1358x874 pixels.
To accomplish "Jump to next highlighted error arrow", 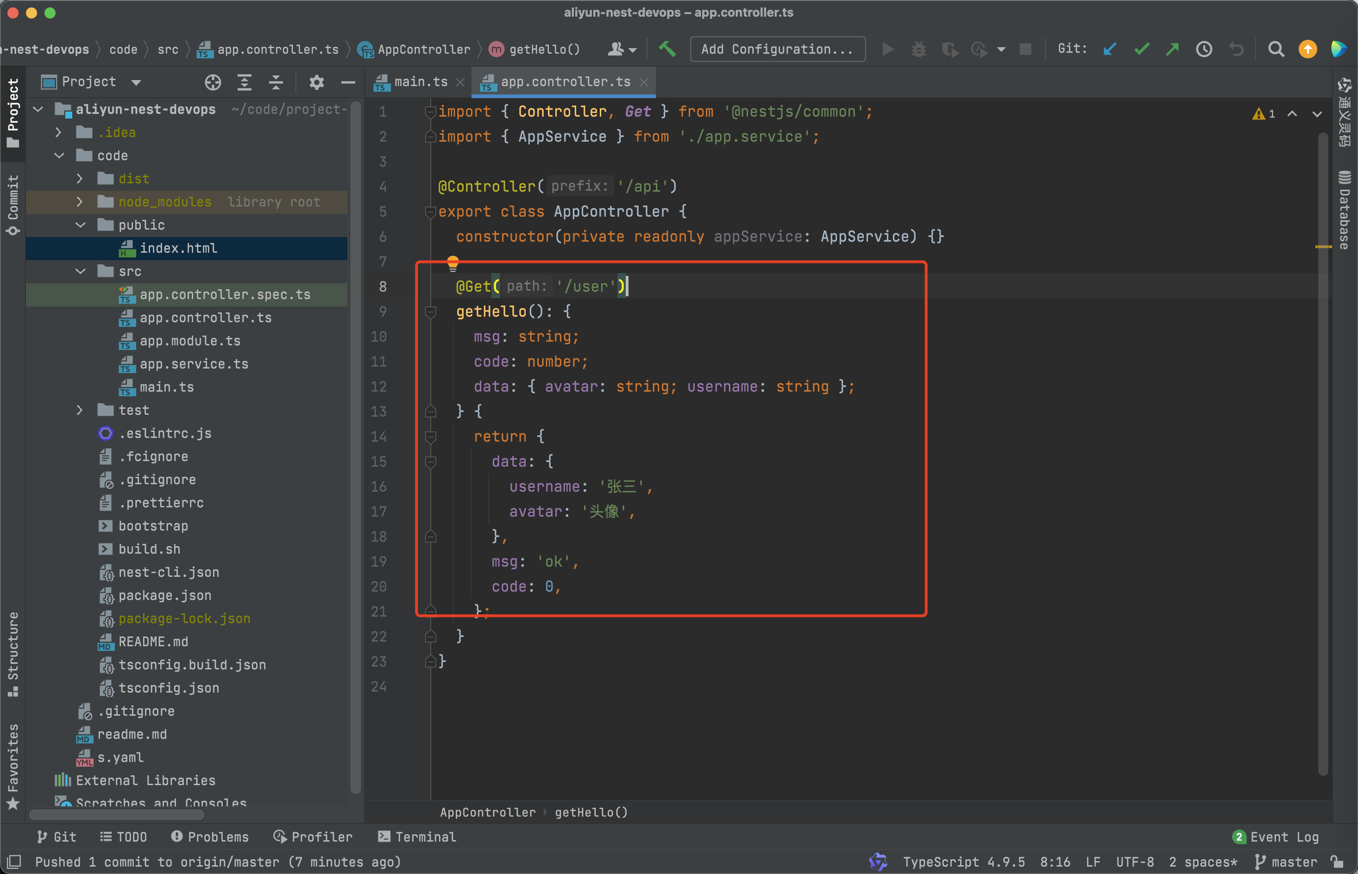I will (1317, 114).
